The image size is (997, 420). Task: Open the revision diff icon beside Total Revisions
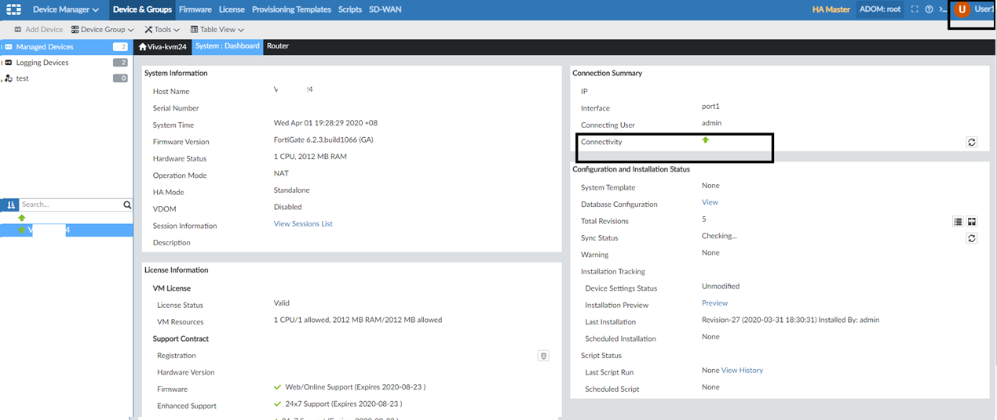[x=972, y=222]
